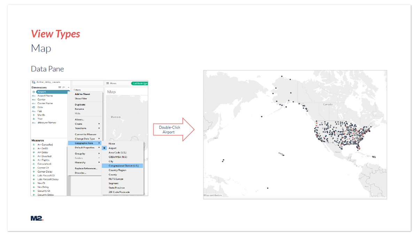Click the Filters shelf label
Screen dimensions: 418x235
77,90
